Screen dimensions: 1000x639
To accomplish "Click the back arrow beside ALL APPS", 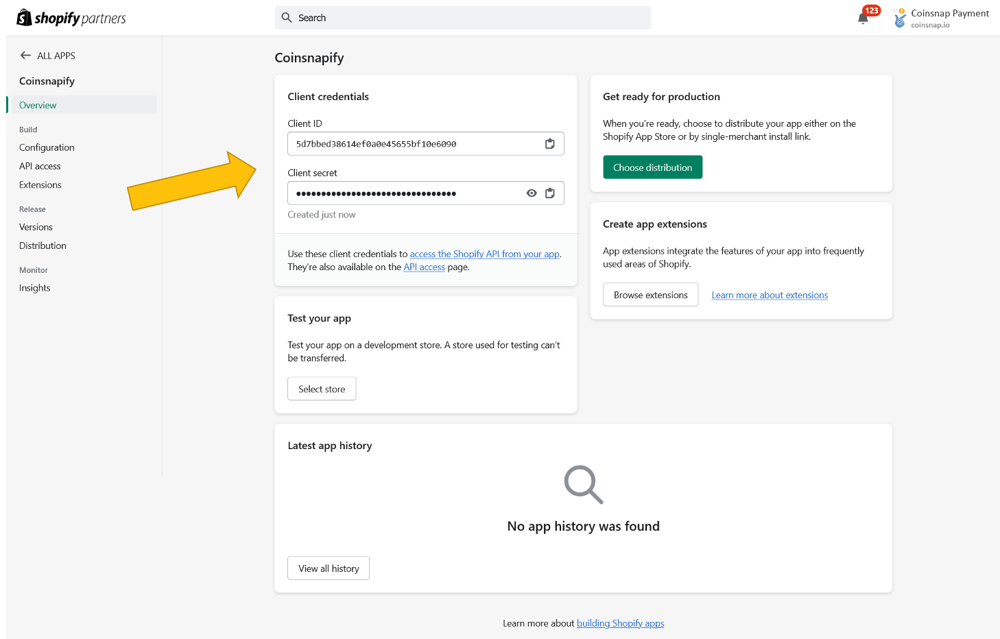I will pos(25,56).
